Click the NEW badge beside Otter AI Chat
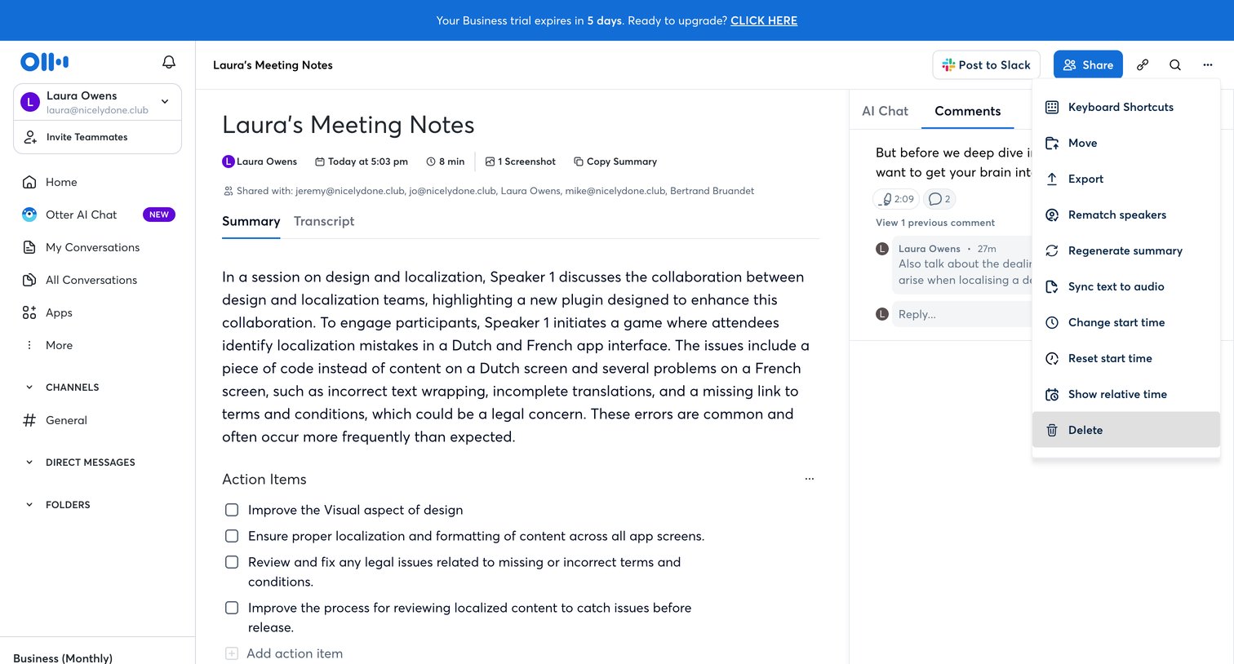 (159, 215)
